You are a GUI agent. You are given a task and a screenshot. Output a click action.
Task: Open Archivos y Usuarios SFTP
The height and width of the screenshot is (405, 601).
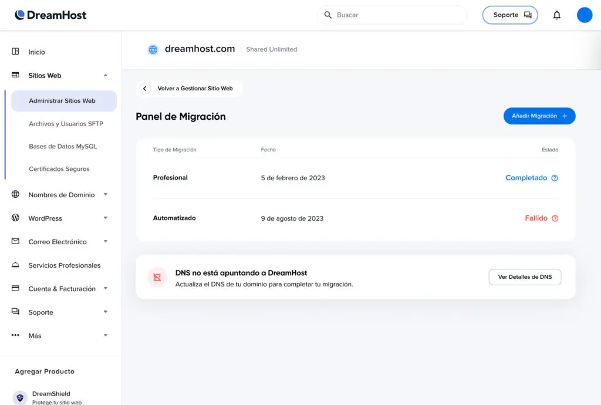point(66,124)
